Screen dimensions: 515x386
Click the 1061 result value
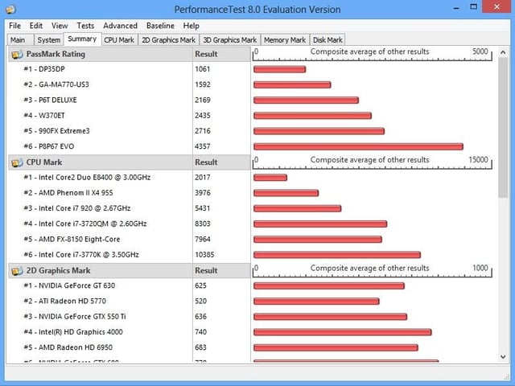(202, 69)
